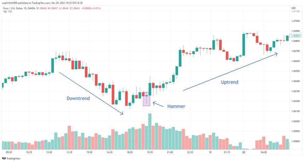Viewport: 304px width, 162px height.
Task: Click the Uptrend text label
Action: click(x=230, y=82)
